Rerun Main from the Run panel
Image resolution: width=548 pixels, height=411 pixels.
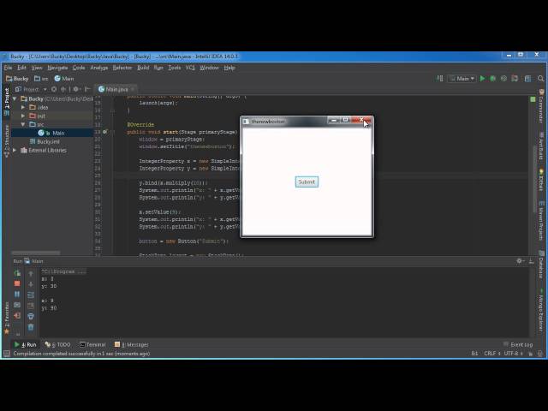17,273
